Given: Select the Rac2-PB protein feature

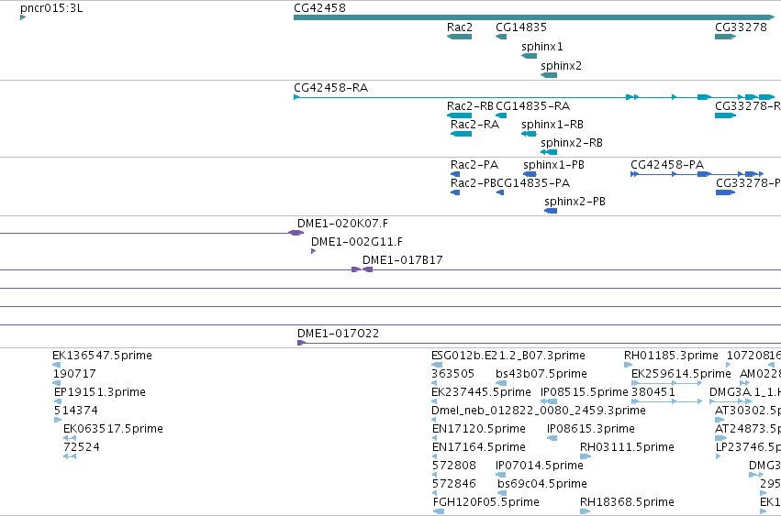Looking at the screenshot, I should (x=455, y=192).
